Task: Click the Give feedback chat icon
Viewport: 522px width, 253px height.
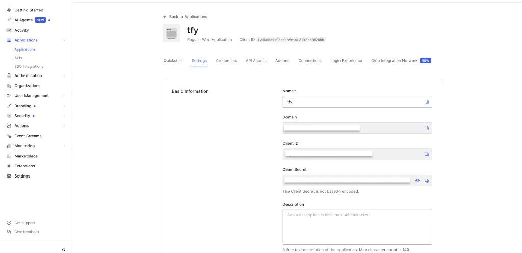Action: click(x=9, y=232)
